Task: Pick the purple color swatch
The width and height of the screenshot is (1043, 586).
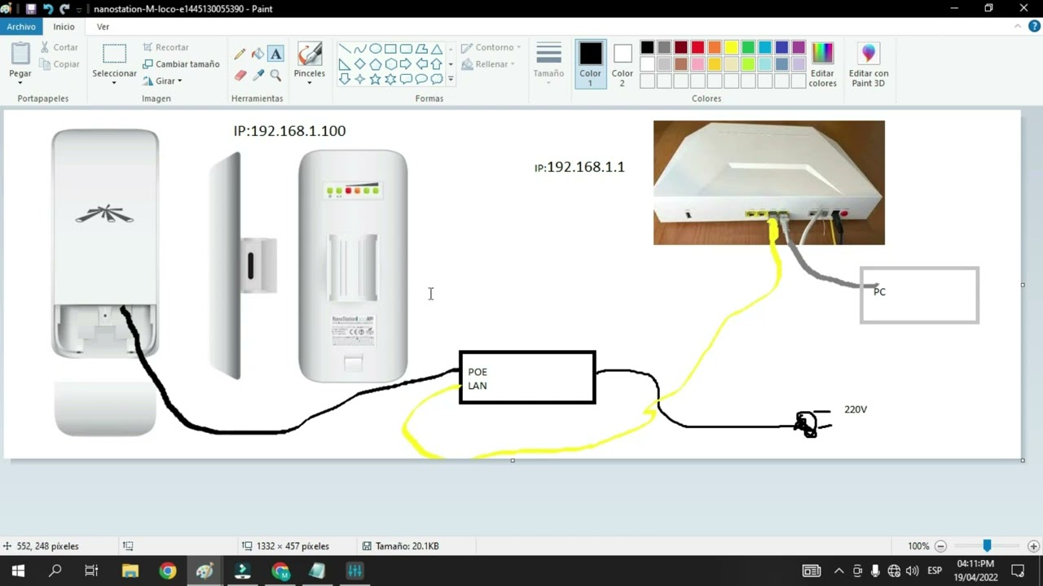Action: (x=799, y=48)
